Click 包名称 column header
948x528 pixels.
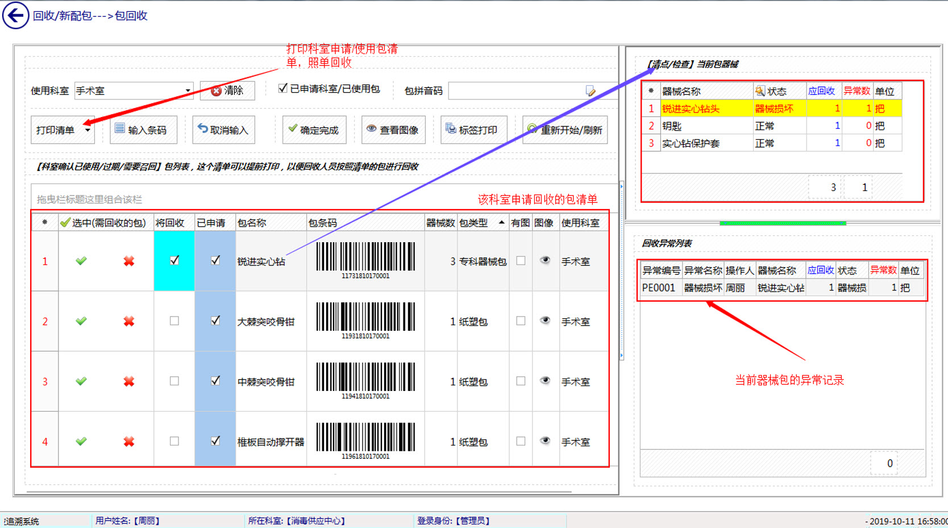point(252,223)
